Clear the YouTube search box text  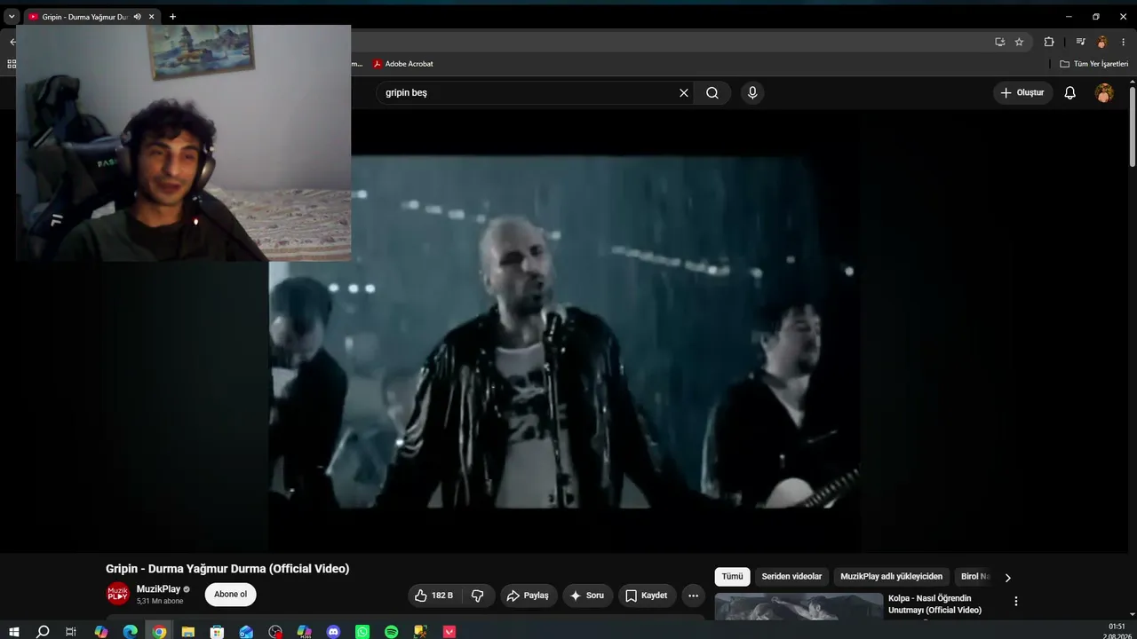(x=684, y=92)
